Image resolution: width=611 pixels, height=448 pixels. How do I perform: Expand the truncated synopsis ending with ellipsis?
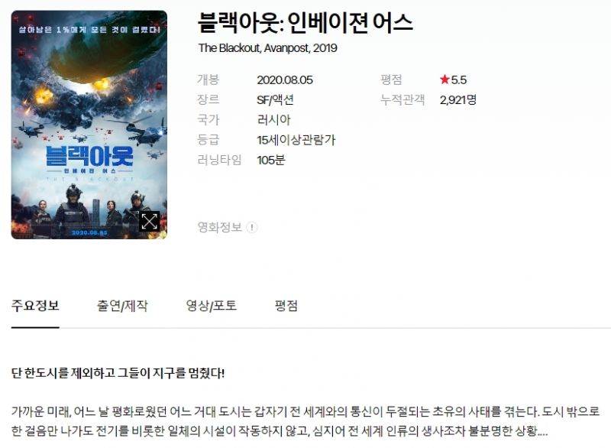542,431
